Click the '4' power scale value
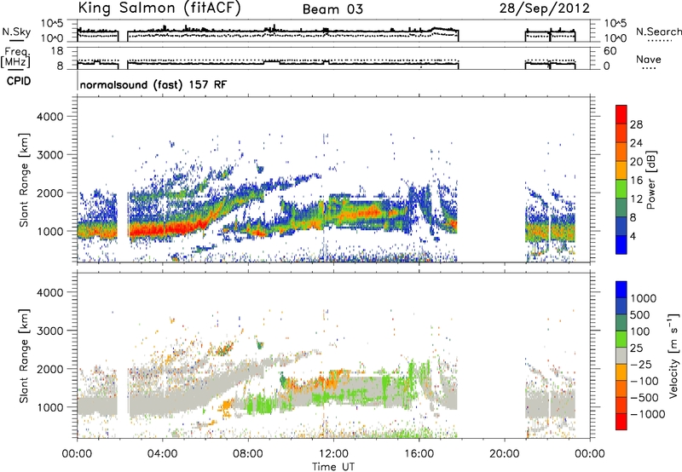 pos(633,237)
